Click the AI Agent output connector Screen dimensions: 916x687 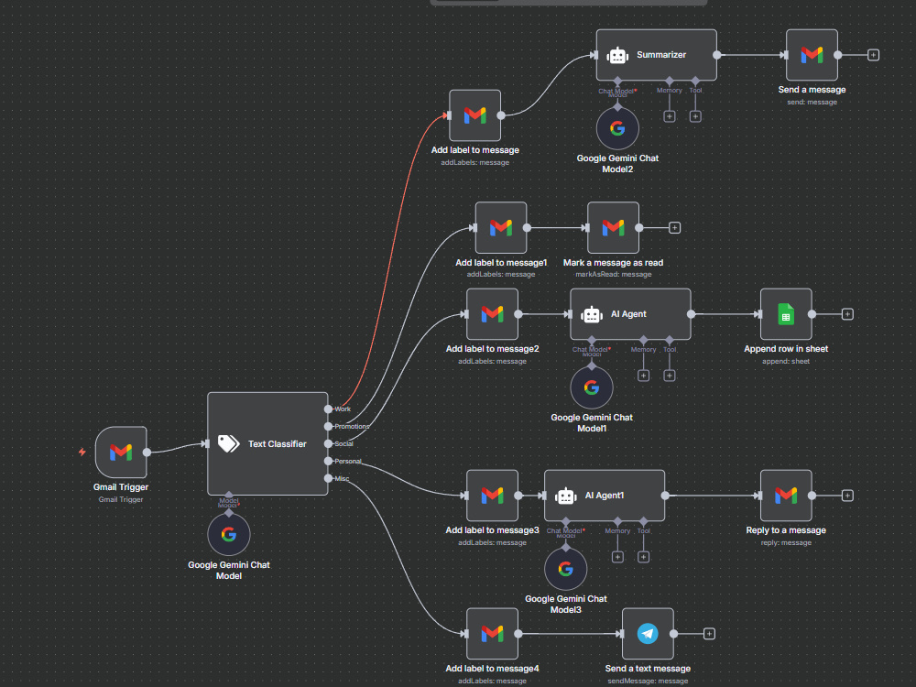coord(691,313)
